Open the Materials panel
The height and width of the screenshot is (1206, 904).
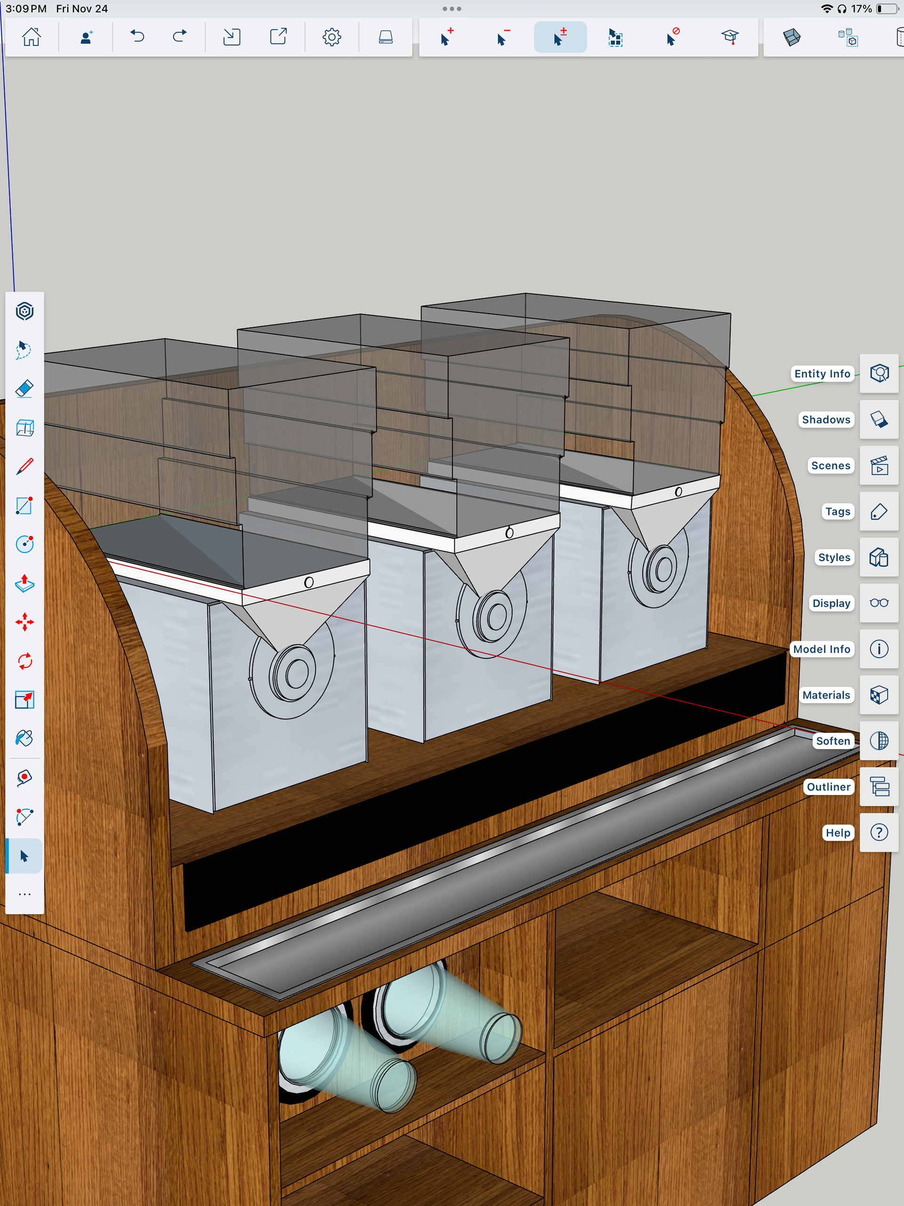point(879,695)
